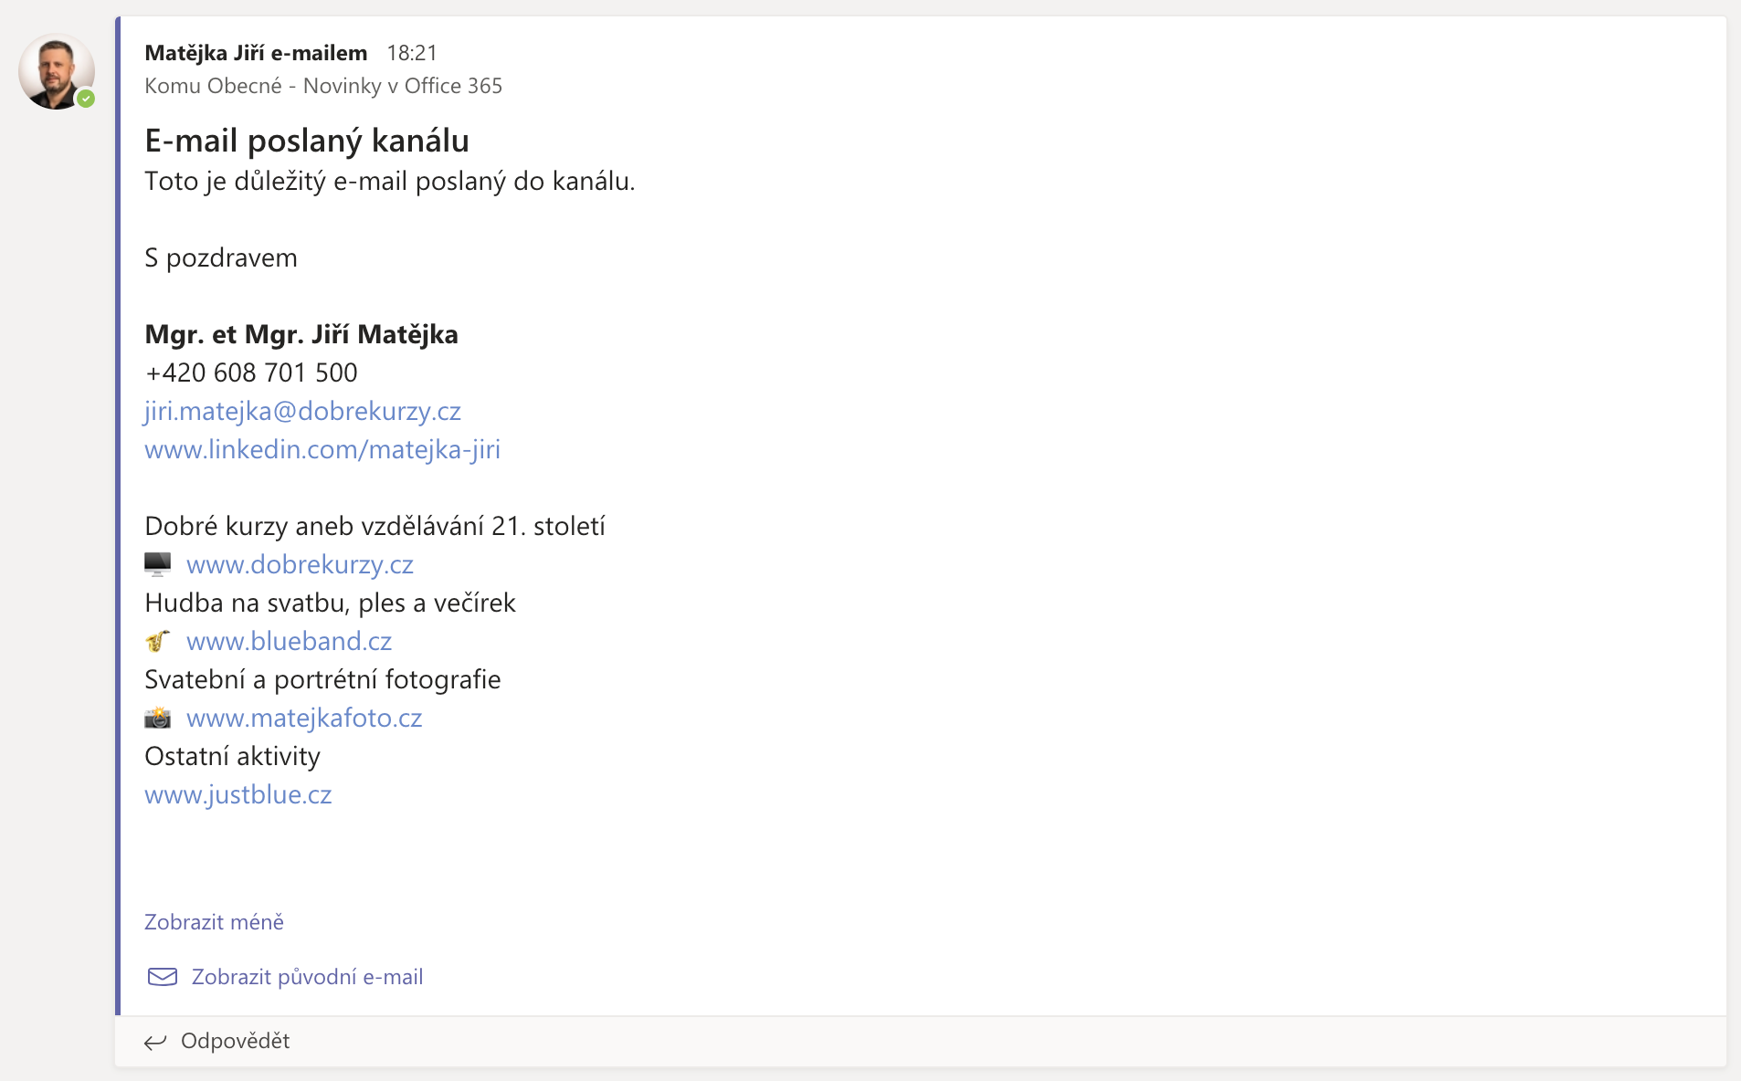This screenshot has height=1081, width=1741.
Task: Open jiri.matejka@dobrekurzy.cz email link
Action: pos(302,412)
